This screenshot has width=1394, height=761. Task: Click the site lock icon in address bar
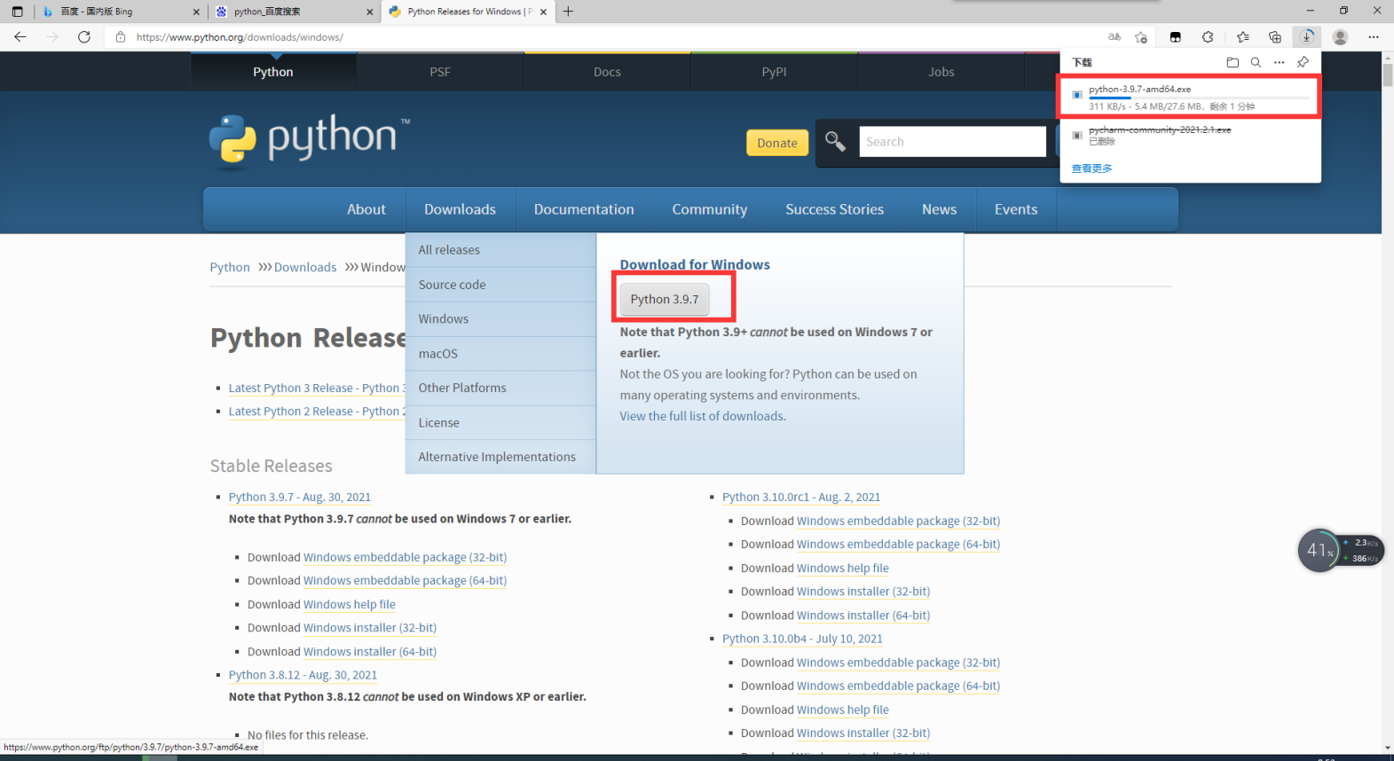[x=121, y=37]
